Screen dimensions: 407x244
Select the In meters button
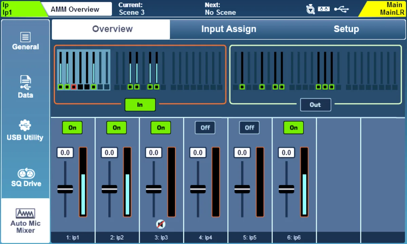(x=140, y=105)
